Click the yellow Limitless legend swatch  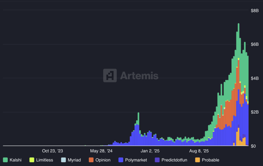pyautogui.click(x=32, y=160)
